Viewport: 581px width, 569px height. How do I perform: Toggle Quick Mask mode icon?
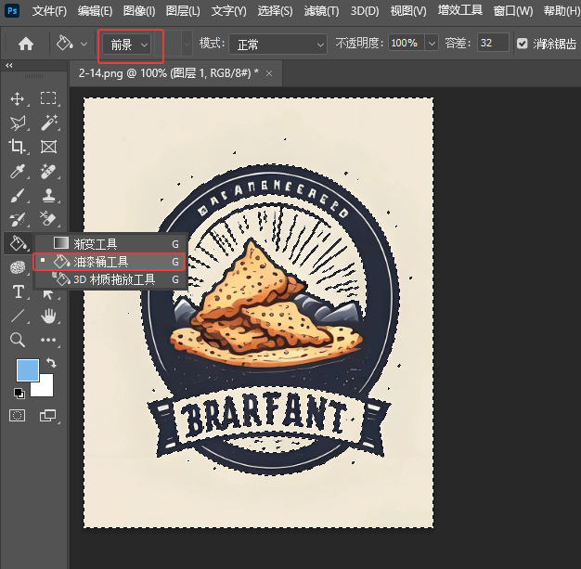pyautogui.click(x=17, y=415)
